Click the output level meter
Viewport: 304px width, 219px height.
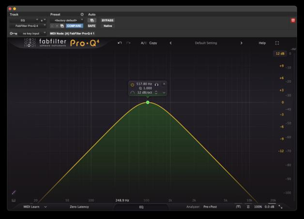tap(294, 126)
